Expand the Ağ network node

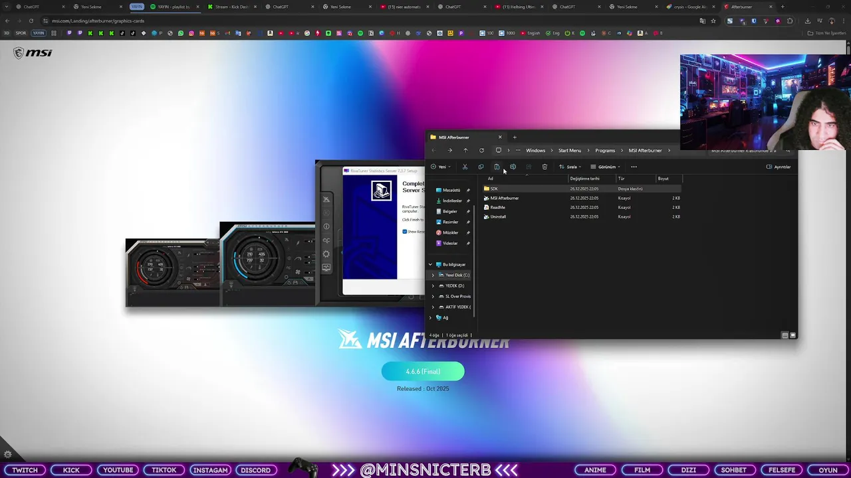click(430, 317)
